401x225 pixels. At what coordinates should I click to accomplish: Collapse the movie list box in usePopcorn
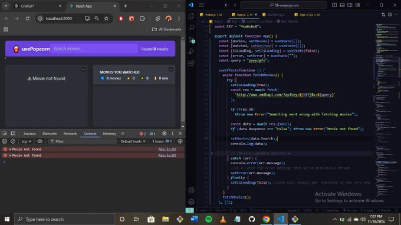[83, 70]
